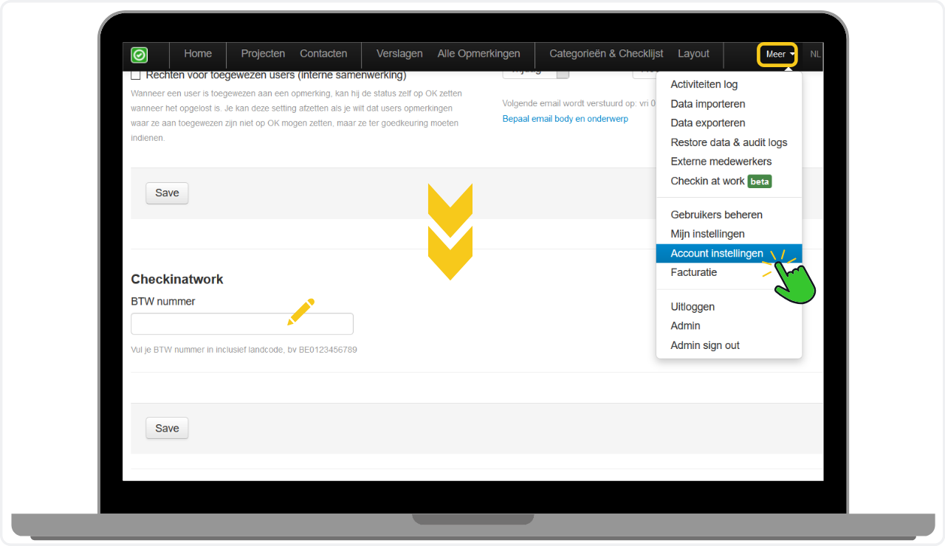Collapse the Meer dropdown menu
Viewport: 945px width, 546px height.
pyautogui.click(x=780, y=55)
